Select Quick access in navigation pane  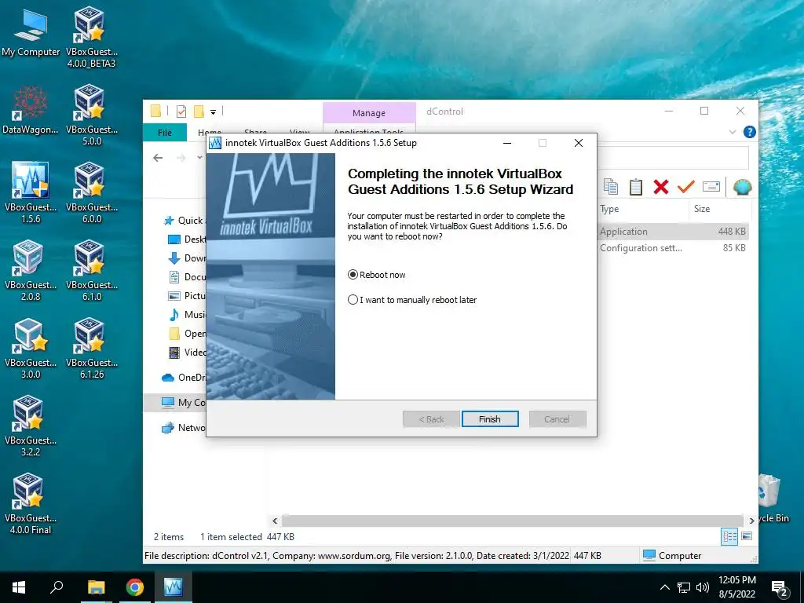tap(185, 221)
